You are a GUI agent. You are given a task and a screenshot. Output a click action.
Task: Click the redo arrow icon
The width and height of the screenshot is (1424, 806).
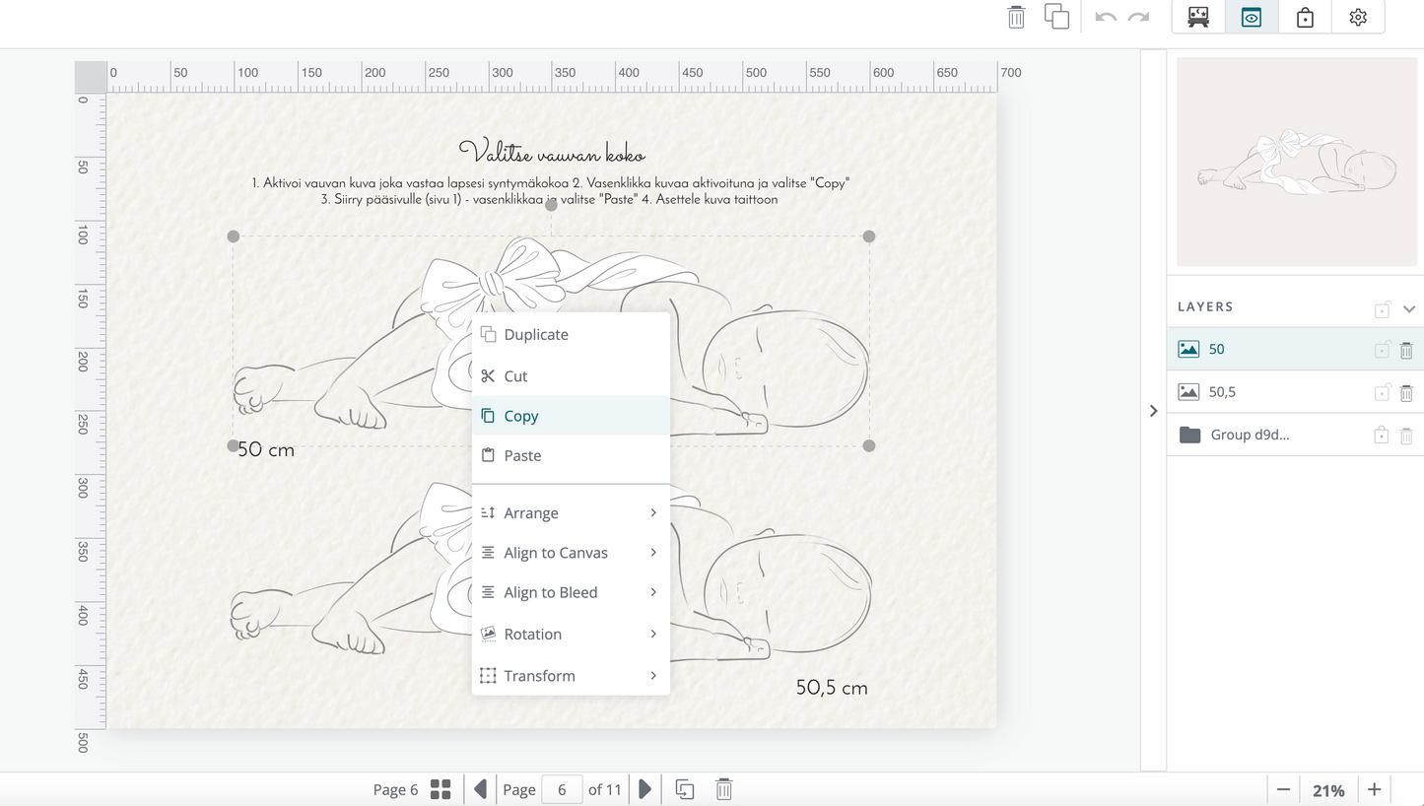tap(1138, 18)
